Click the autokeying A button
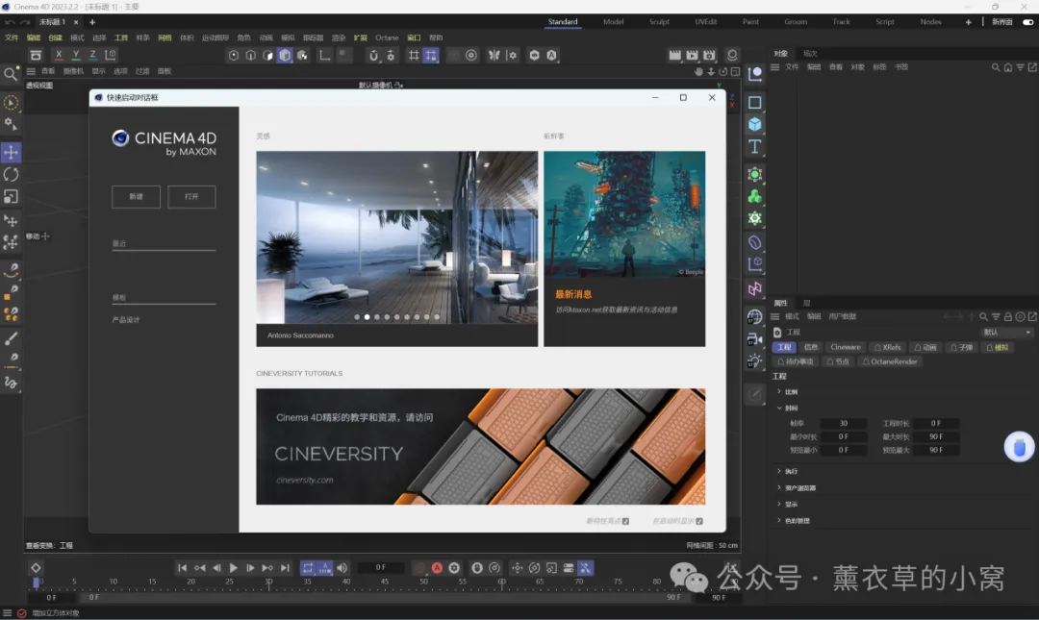Viewport: 1039px width, 620px height. (437, 568)
